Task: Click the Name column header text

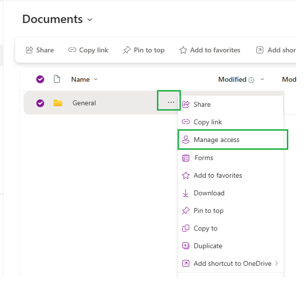Action: pos(80,79)
